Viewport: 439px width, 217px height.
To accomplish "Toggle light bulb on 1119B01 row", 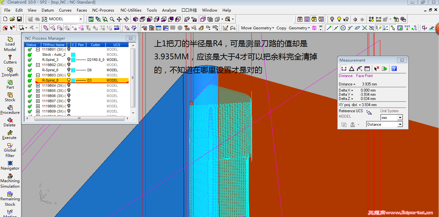I will coord(69,49).
